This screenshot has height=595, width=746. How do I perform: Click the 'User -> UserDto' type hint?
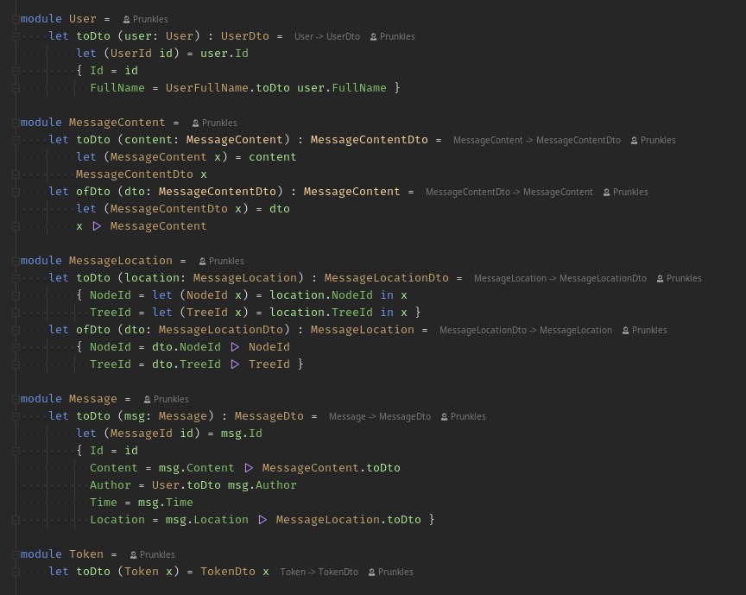click(x=327, y=36)
